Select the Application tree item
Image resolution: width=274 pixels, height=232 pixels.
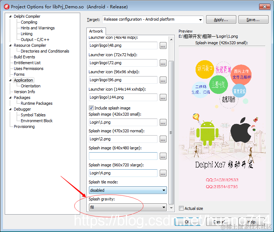(24, 80)
